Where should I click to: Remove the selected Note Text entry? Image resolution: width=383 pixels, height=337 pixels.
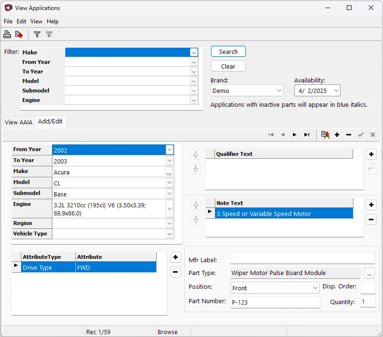pyautogui.click(x=372, y=220)
